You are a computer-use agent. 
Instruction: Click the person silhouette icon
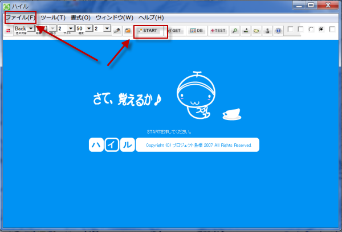click(267, 30)
